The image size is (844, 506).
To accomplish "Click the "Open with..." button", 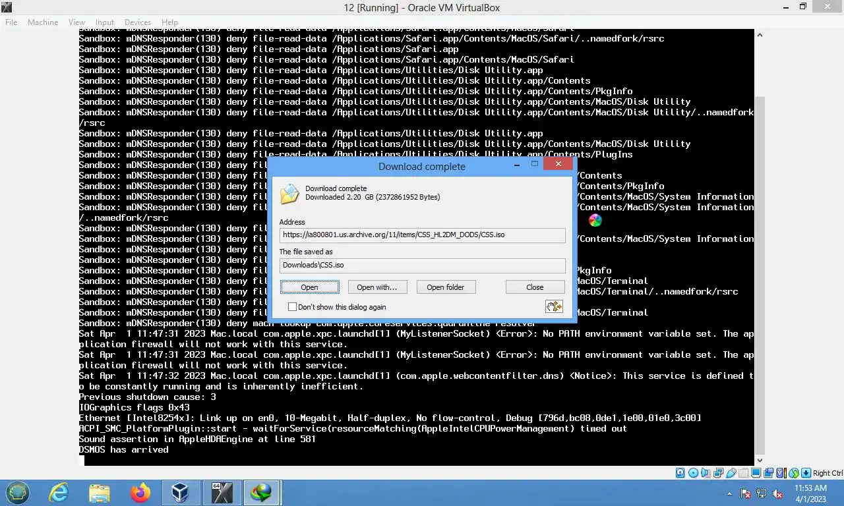I will pyautogui.click(x=377, y=287).
